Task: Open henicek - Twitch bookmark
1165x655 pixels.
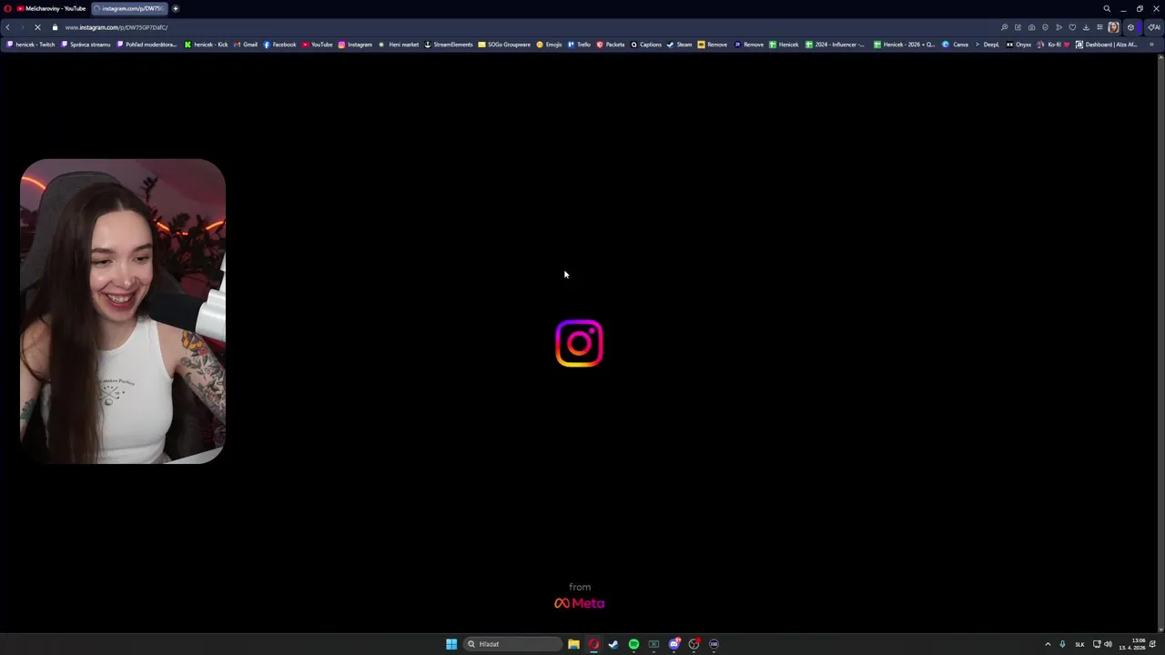Action: click(31, 45)
